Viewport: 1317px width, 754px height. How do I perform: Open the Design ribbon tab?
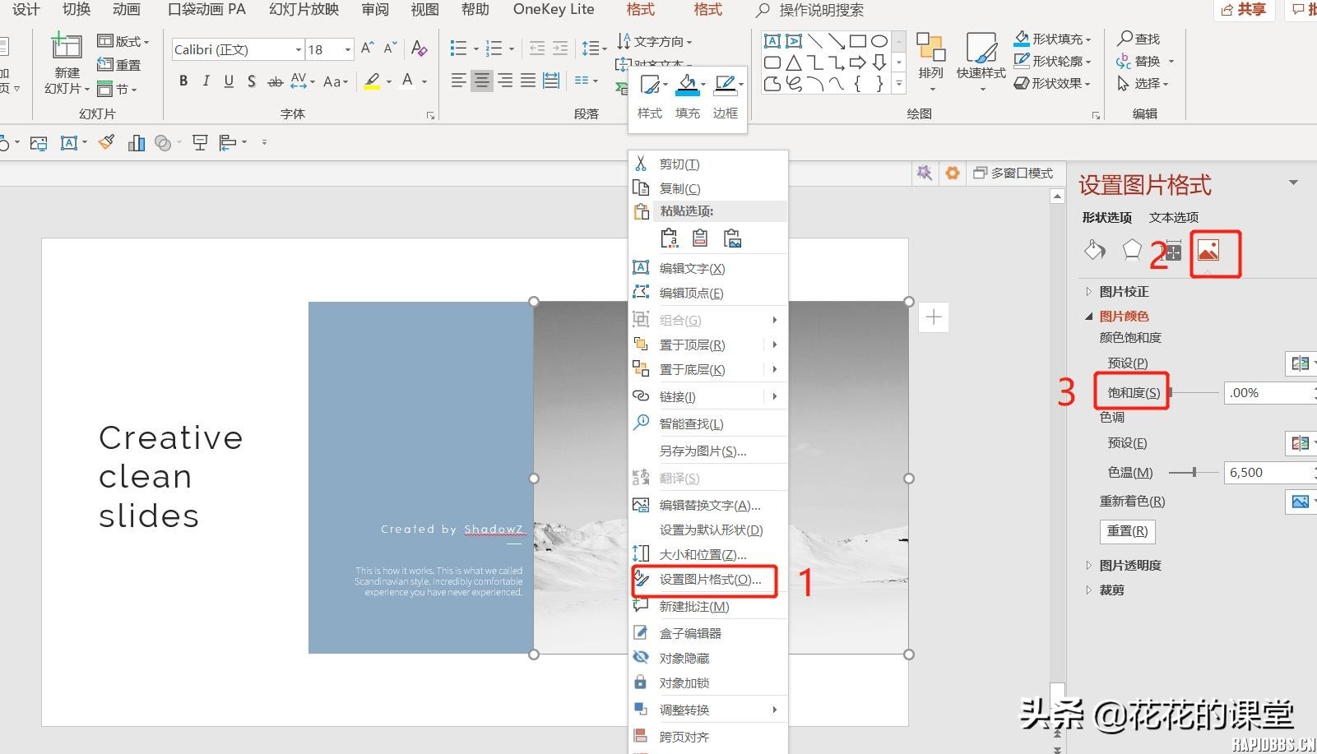point(26,9)
